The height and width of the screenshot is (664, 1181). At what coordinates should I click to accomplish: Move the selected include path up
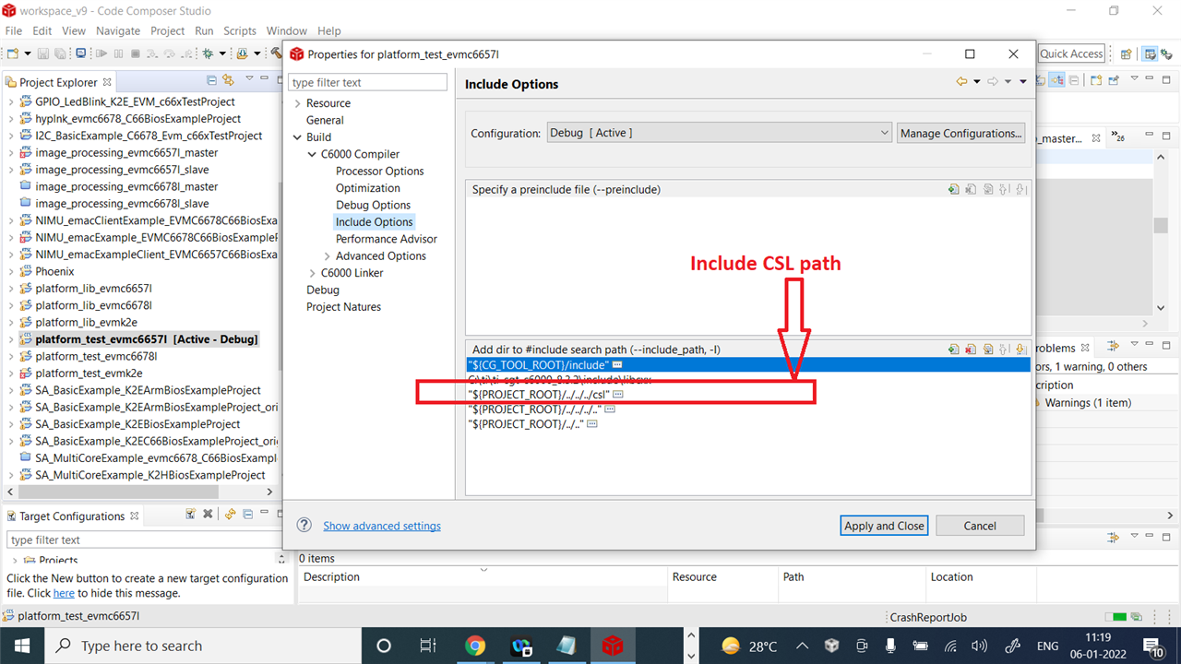[x=1004, y=350]
